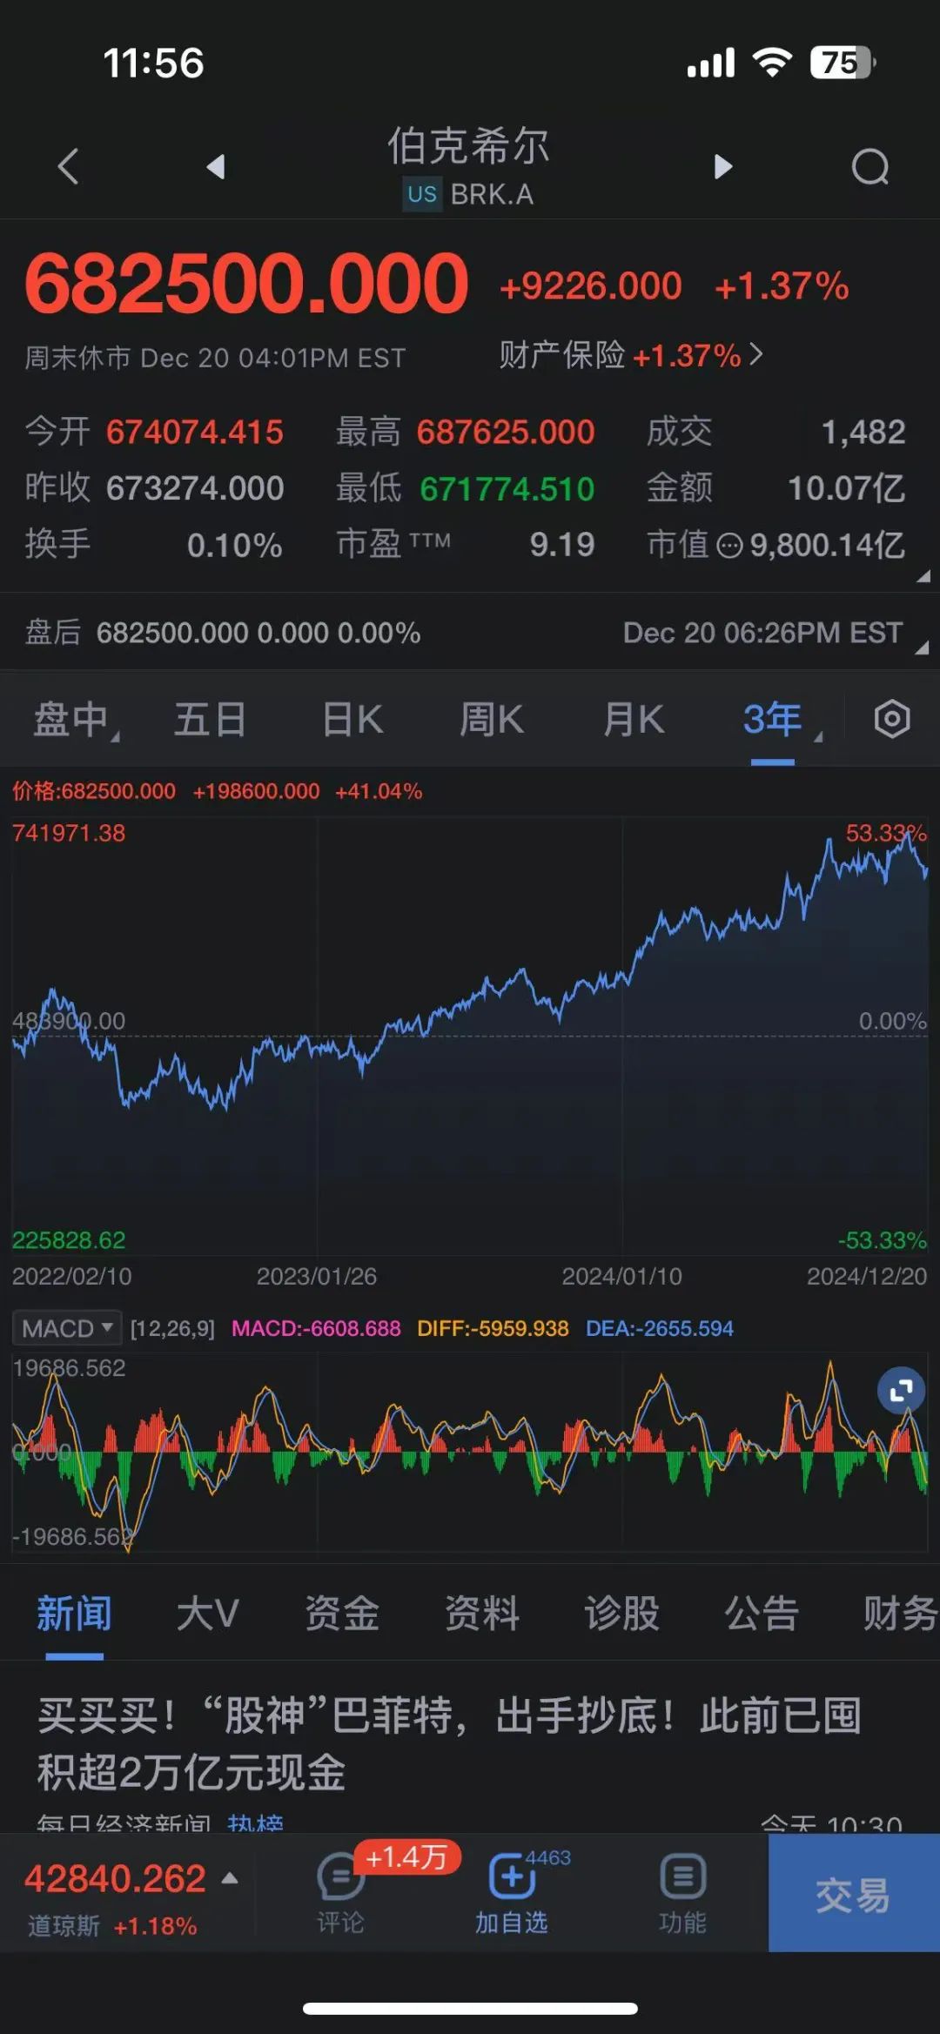Tap the main price 682500.000
940x2034 pixels.
tap(247, 284)
